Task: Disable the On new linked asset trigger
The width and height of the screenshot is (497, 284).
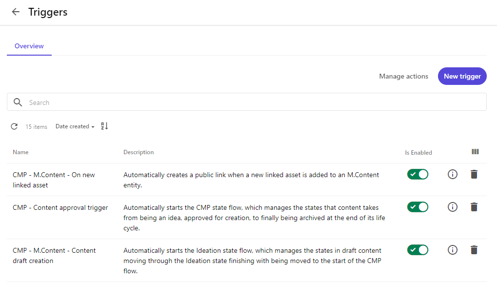Action: coord(417,174)
